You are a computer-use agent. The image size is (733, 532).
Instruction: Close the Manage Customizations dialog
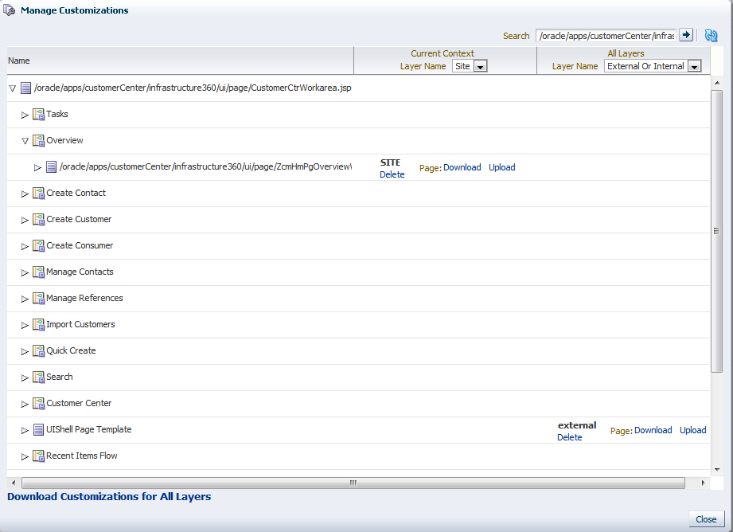click(x=706, y=519)
